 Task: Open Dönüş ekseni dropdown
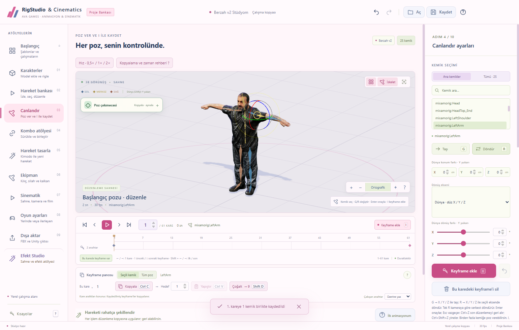click(x=471, y=202)
